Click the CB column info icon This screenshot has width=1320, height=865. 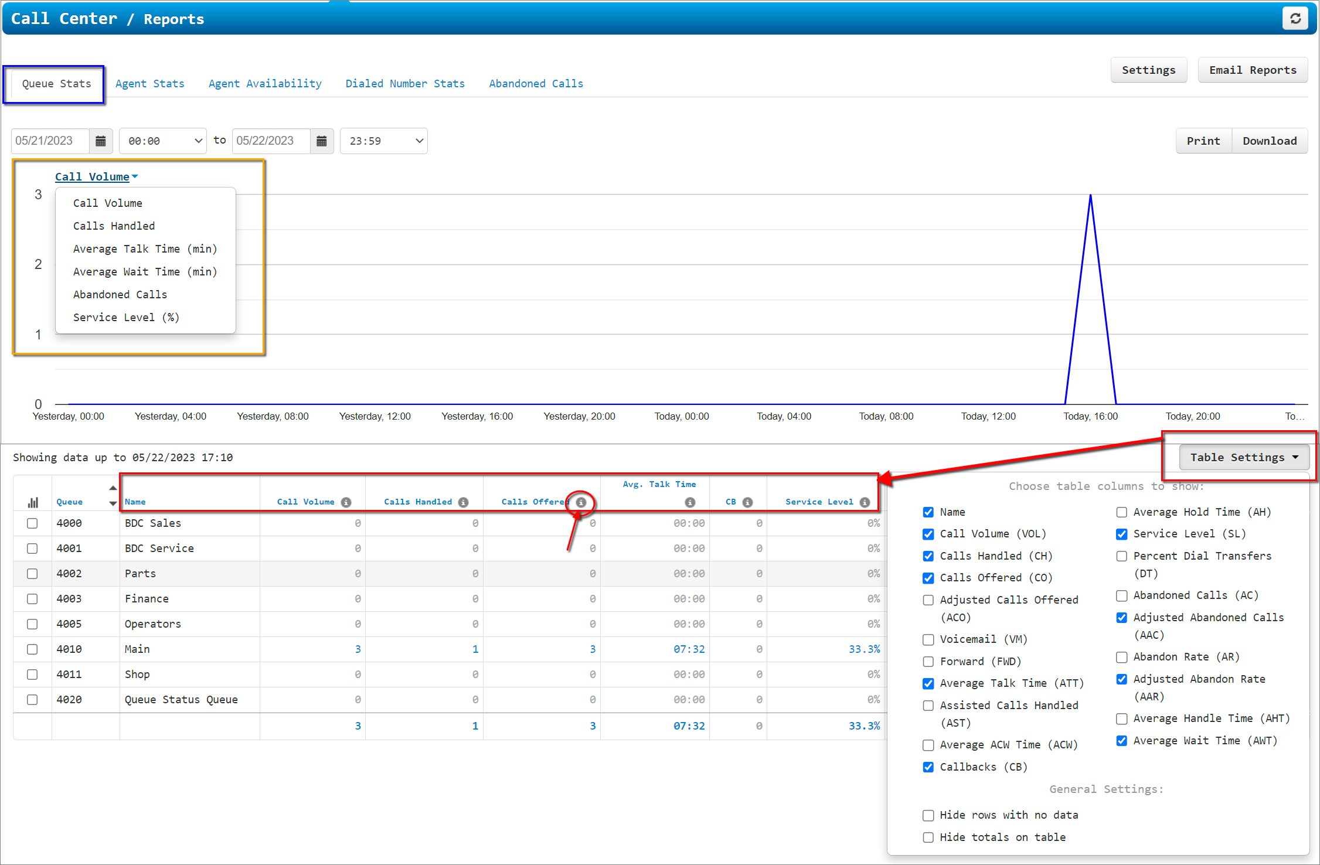(x=747, y=502)
